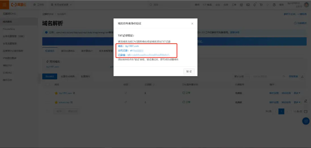311x148 pixels.
Task: Open the shopping cart icon
Action: pos(261,5)
